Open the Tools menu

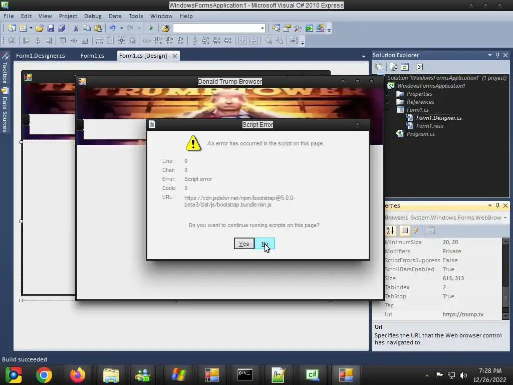coord(136,16)
